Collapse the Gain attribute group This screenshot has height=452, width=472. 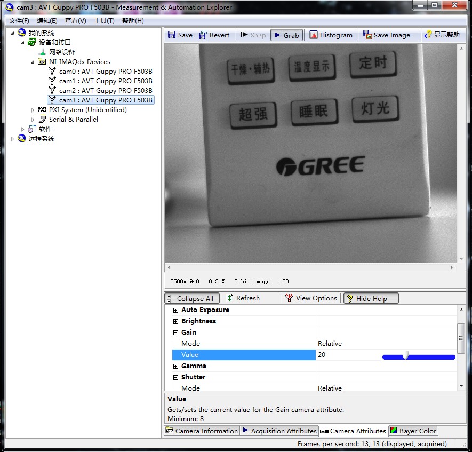(x=176, y=332)
